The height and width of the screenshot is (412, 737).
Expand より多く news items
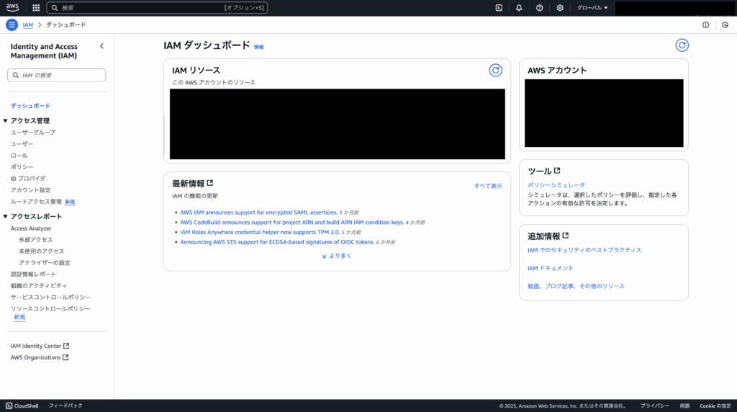pyautogui.click(x=337, y=256)
